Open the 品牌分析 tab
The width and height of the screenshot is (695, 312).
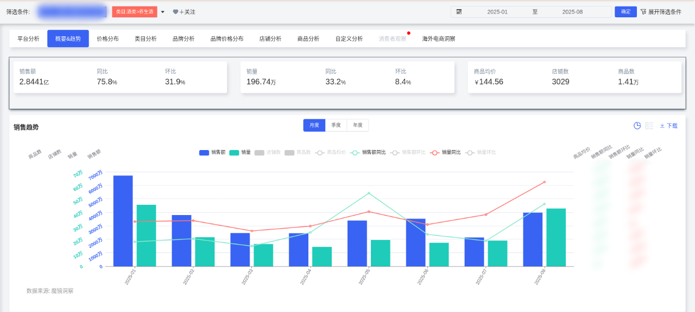coord(184,39)
